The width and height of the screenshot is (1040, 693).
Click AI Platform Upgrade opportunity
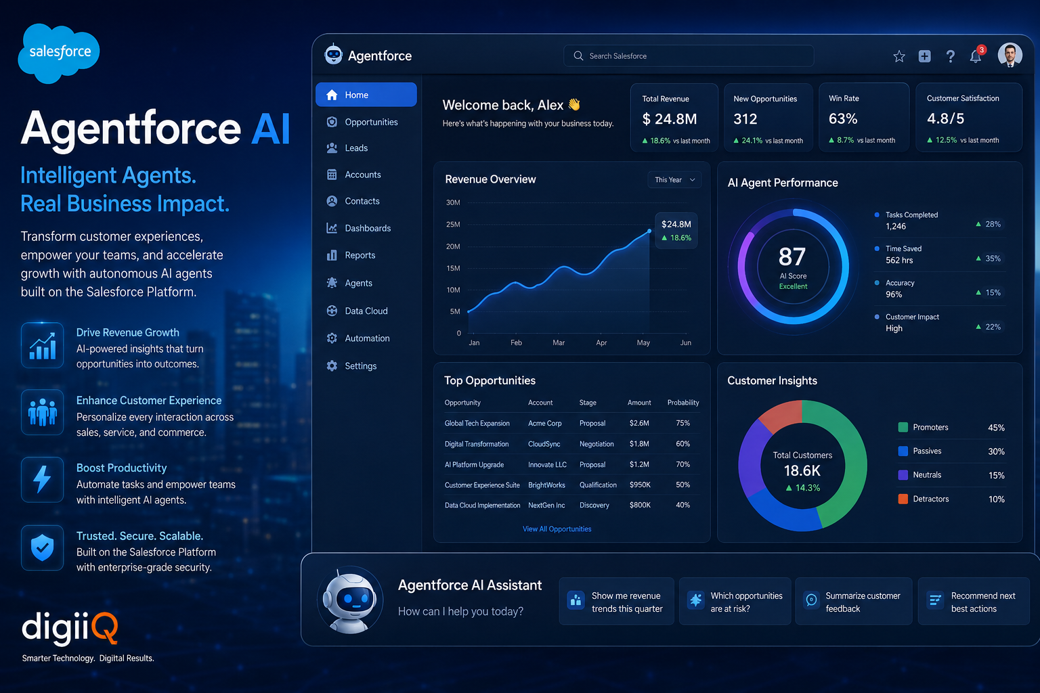(474, 464)
